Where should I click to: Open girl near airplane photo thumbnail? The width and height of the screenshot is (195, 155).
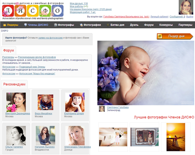point(113,137)
